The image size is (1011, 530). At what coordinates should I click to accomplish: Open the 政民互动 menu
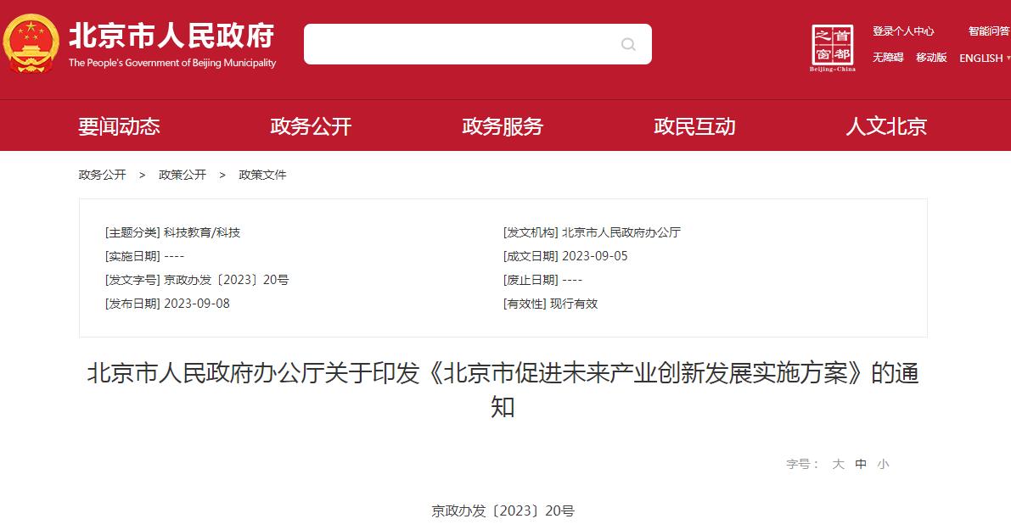694,126
